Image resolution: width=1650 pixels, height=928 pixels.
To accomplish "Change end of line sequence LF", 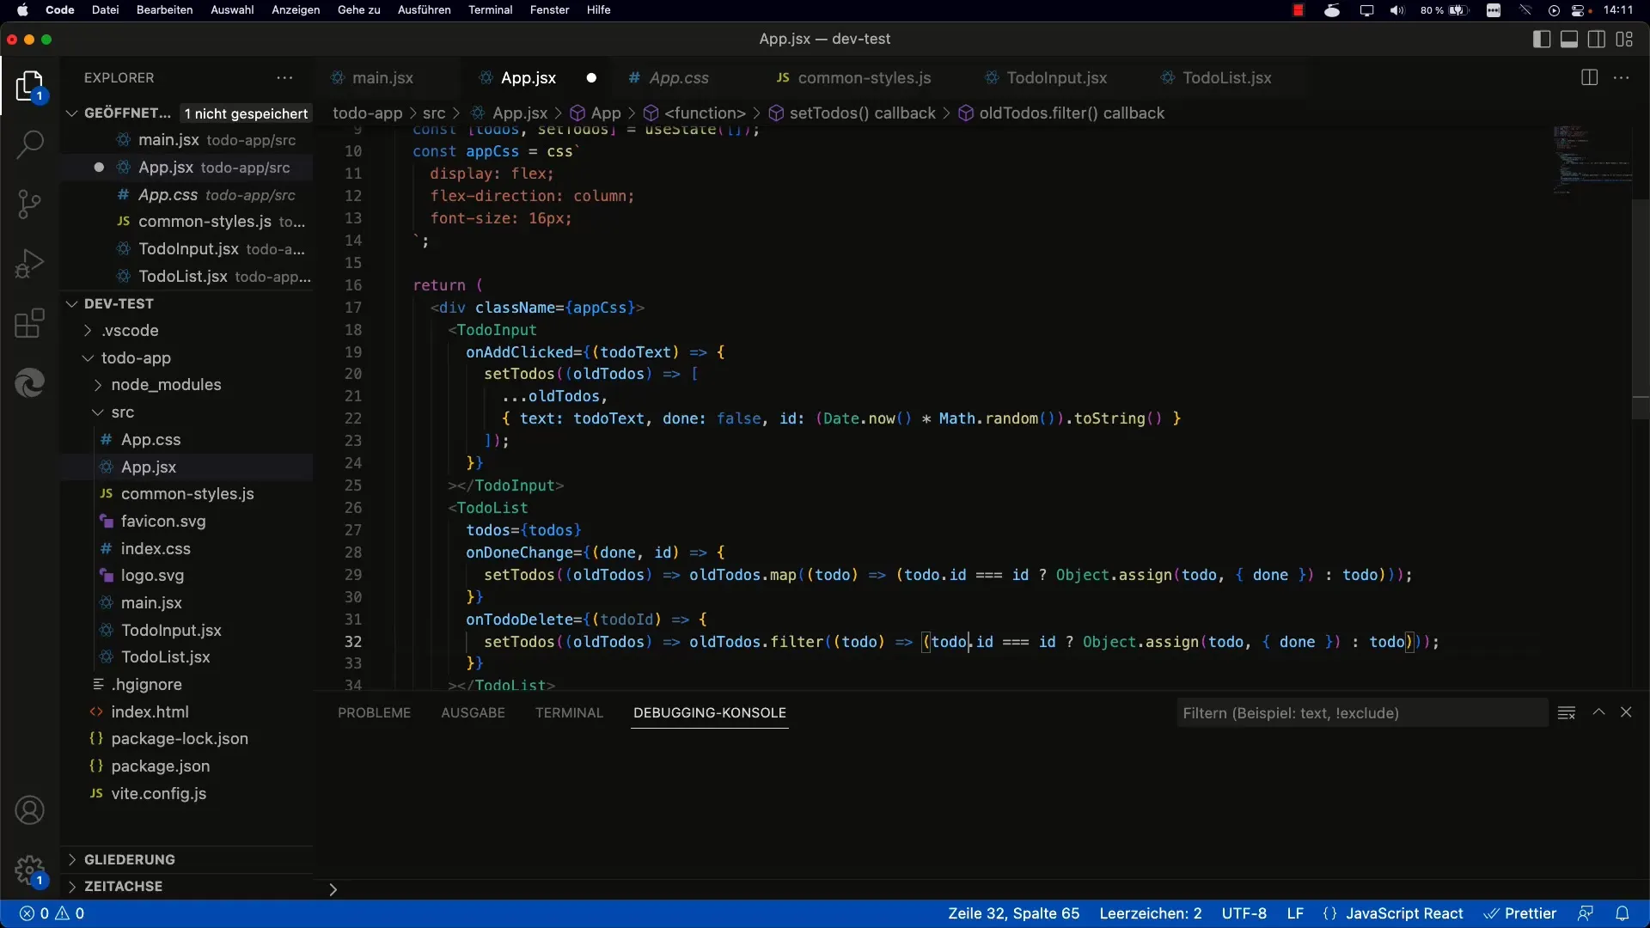I will click(x=1295, y=913).
